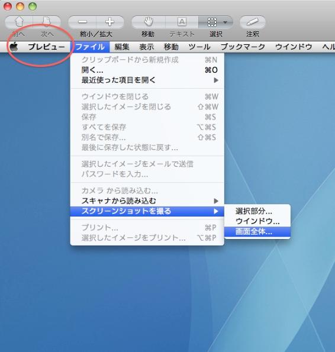The height and width of the screenshot is (352, 335).
Task: Open the 編集 menu
Action: [x=122, y=47]
